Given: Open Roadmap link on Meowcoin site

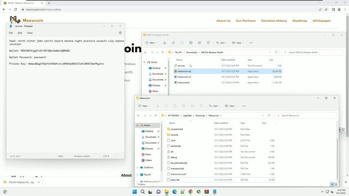Looking at the screenshot, I should coord(300,21).
